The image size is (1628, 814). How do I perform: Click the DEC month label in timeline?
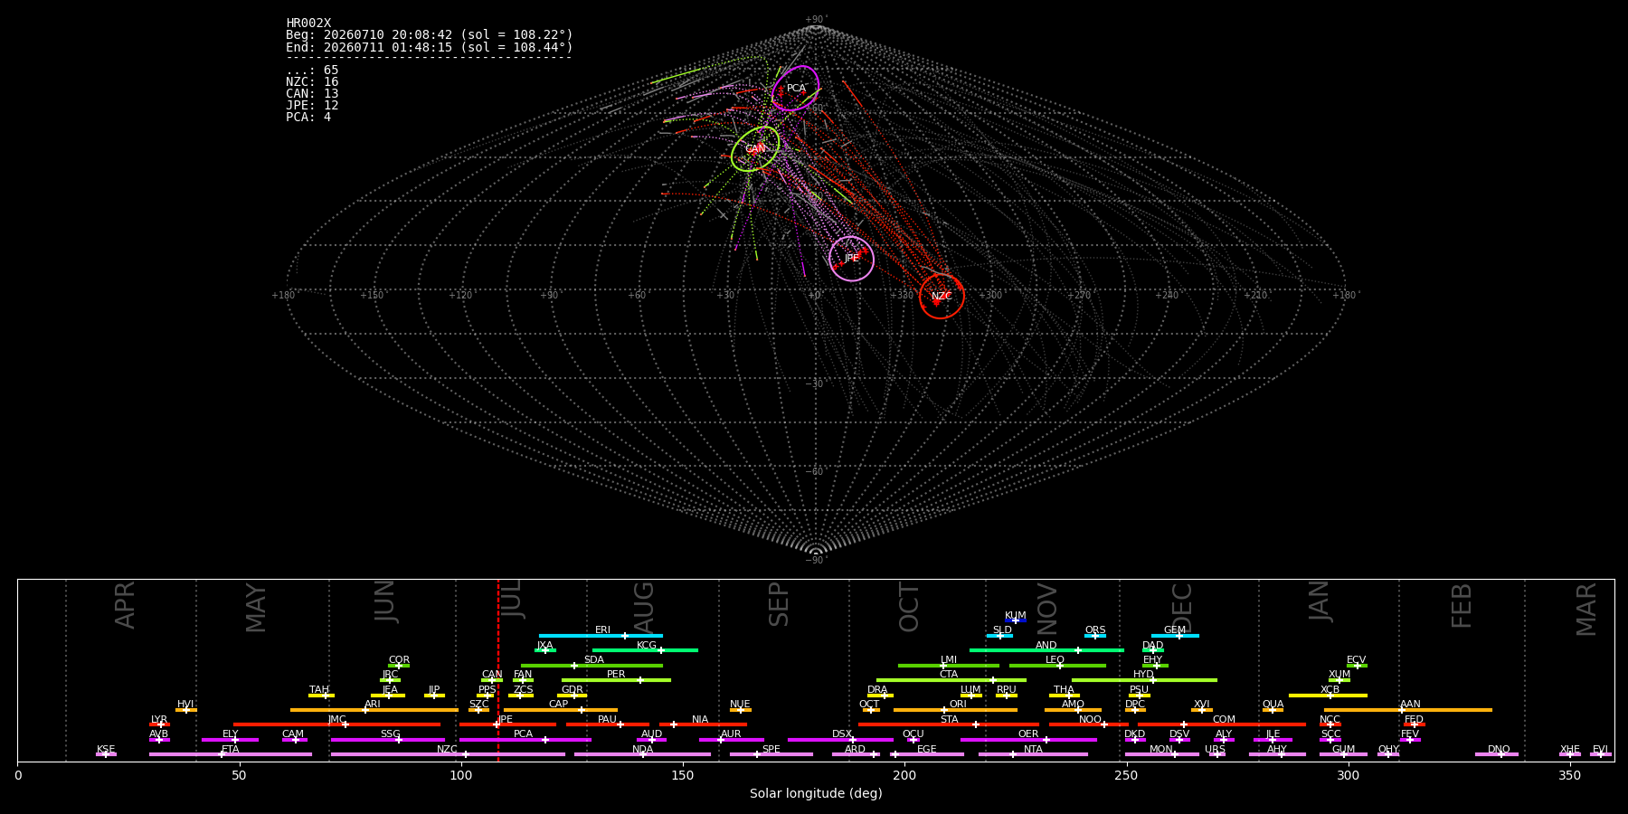click(x=1181, y=607)
